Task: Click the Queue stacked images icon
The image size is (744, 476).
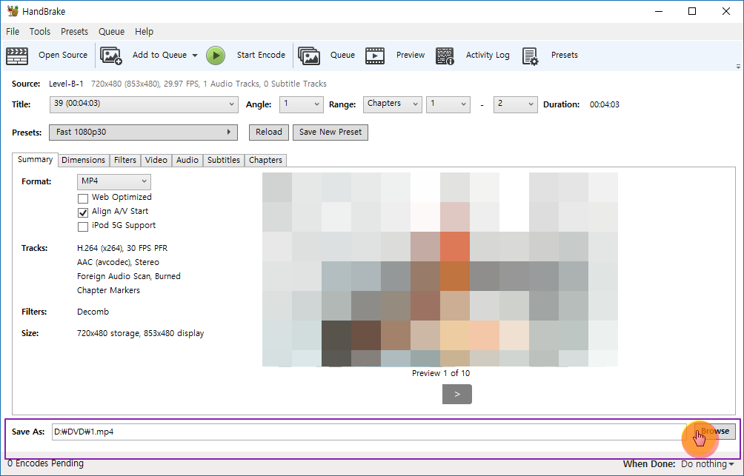Action: (309, 56)
